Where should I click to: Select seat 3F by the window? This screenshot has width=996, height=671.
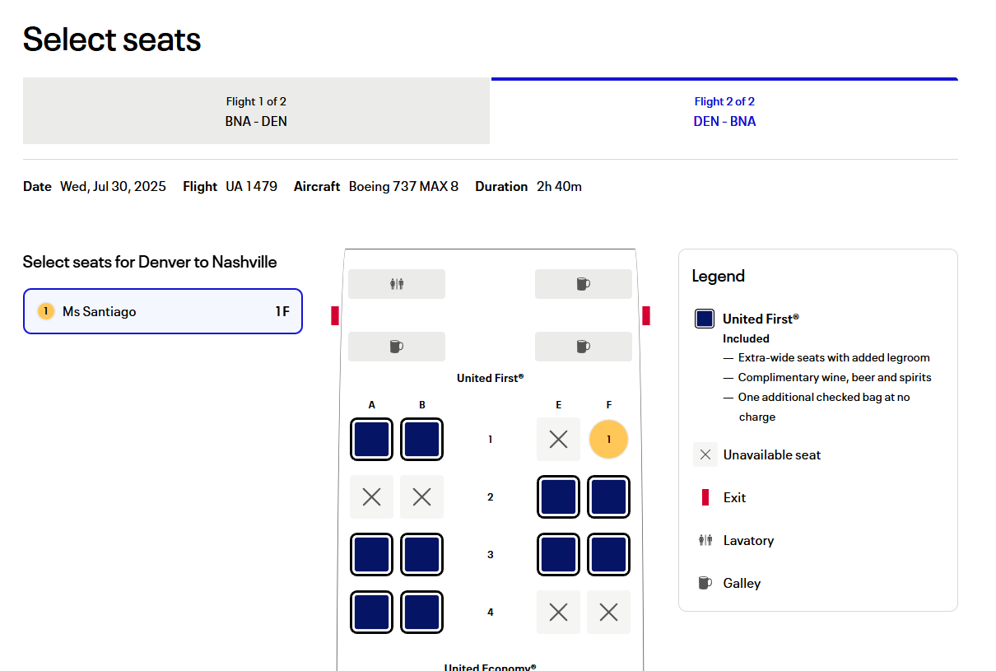(x=609, y=555)
